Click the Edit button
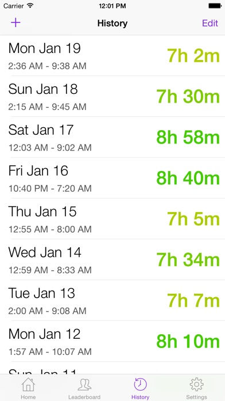The width and height of the screenshot is (225, 401). coord(210,23)
